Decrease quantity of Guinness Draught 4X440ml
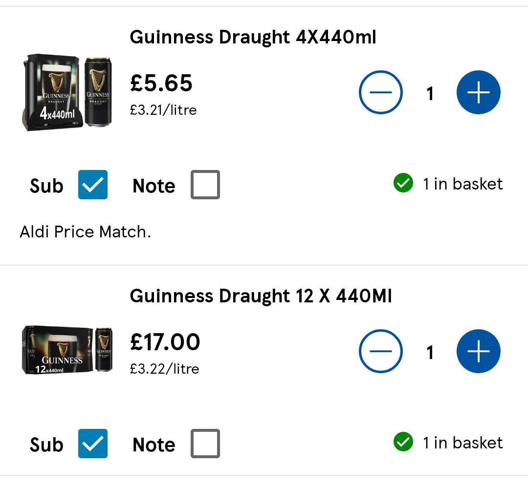The width and height of the screenshot is (528, 488). click(381, 92)
